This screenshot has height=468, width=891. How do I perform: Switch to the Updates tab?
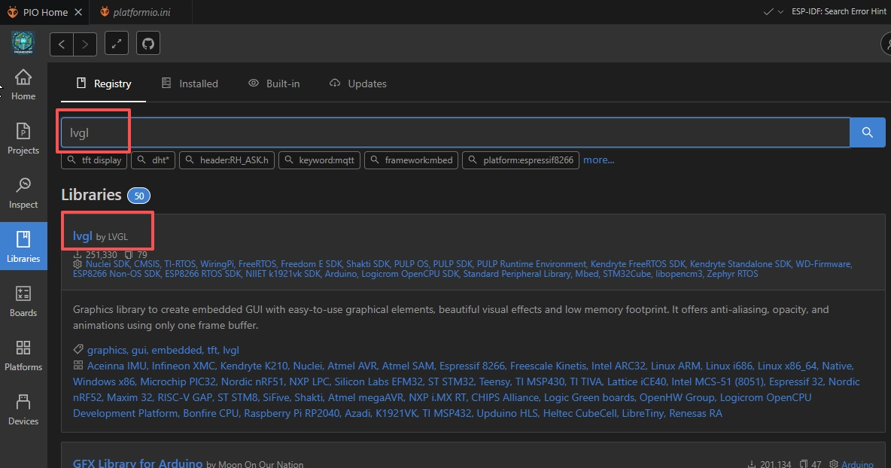point(358,84)
